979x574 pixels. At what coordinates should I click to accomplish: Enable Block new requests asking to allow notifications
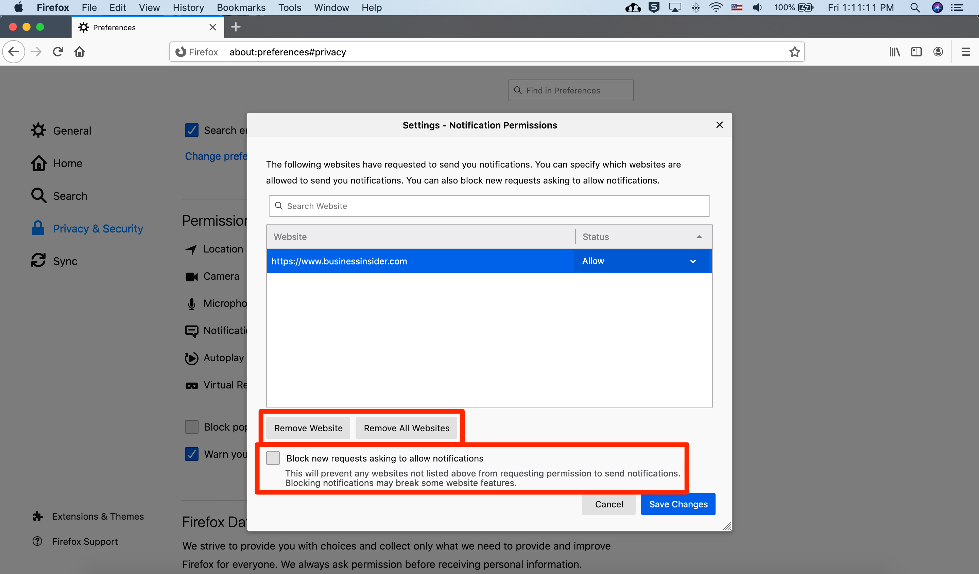click(273, 458)
